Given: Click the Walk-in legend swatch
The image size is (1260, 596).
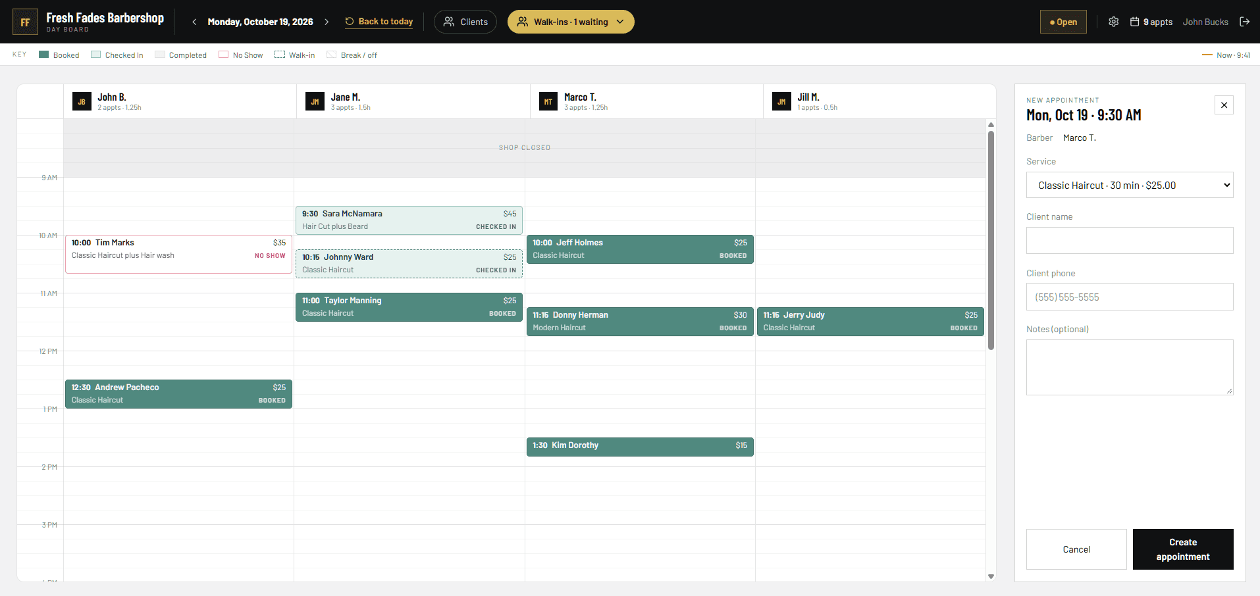Looking at the screenshot, I should coord(280,55).
